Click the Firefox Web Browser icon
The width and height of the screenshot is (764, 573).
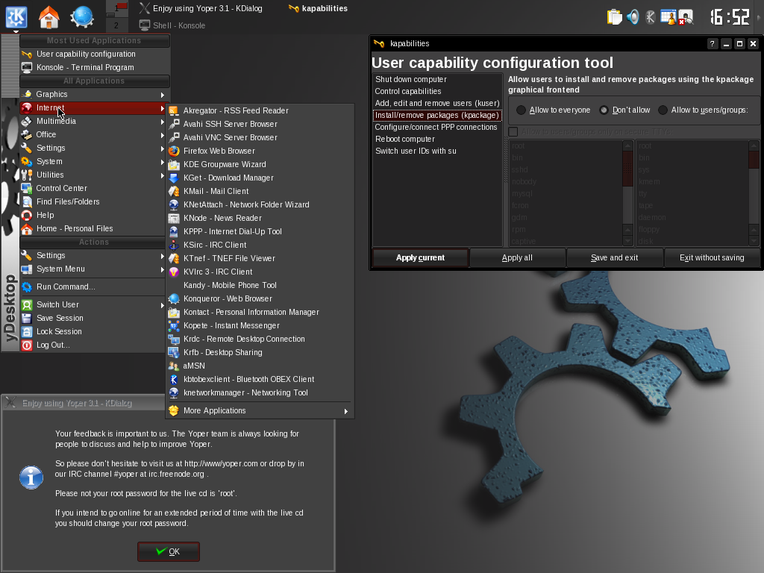pyautogui.click(x=174, y=151)
